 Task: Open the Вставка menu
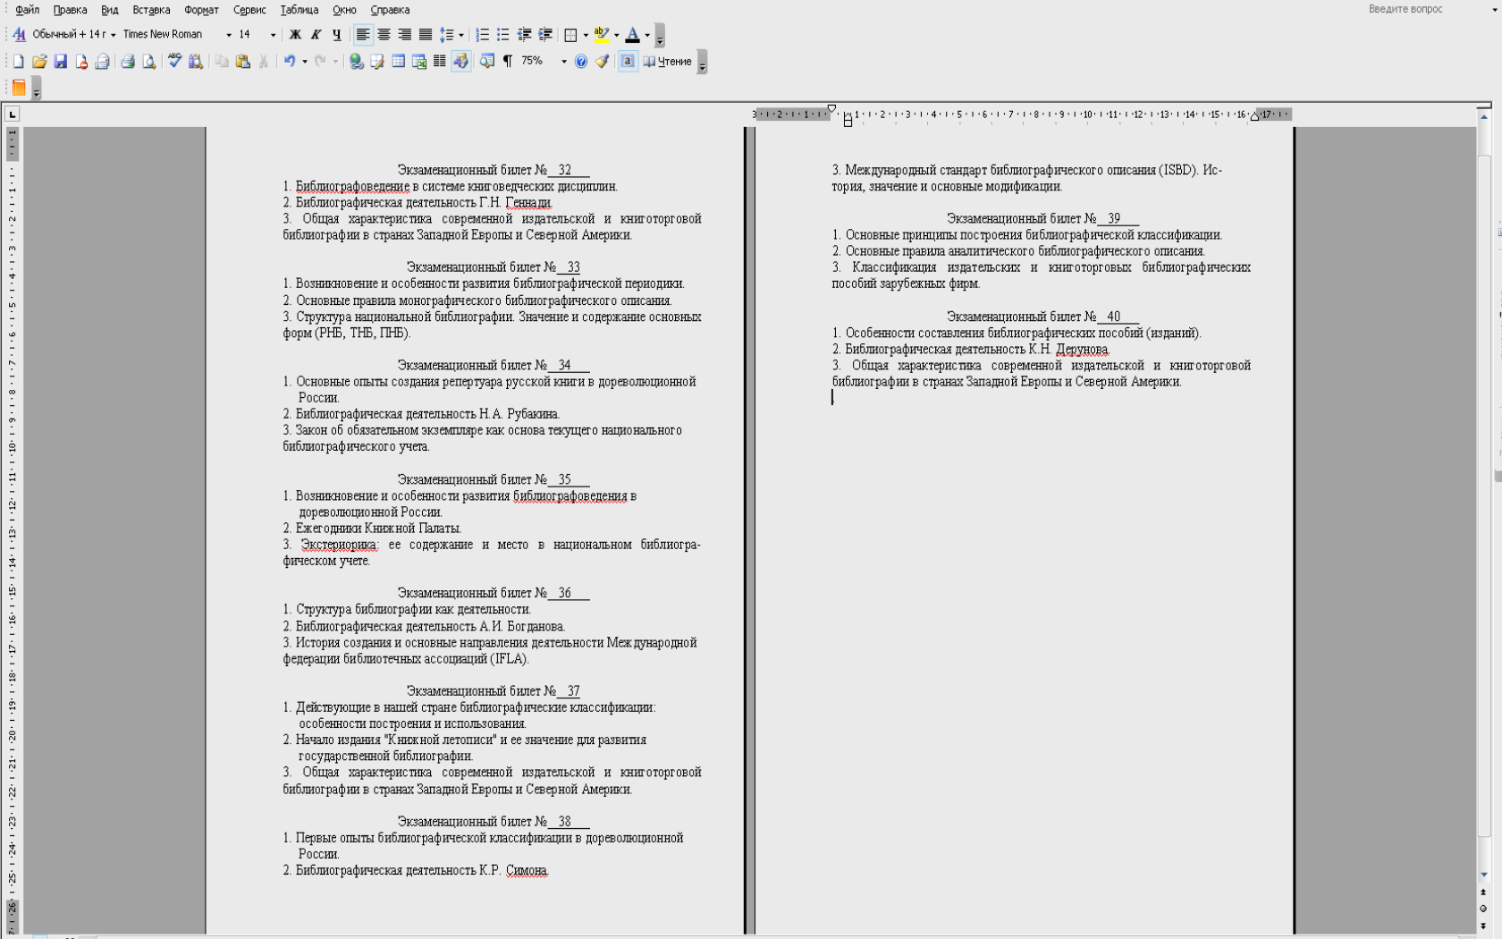151,10
